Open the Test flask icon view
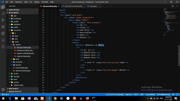This screenshot has width=180, height=101. pyautogui.click(x=3, y=40)
